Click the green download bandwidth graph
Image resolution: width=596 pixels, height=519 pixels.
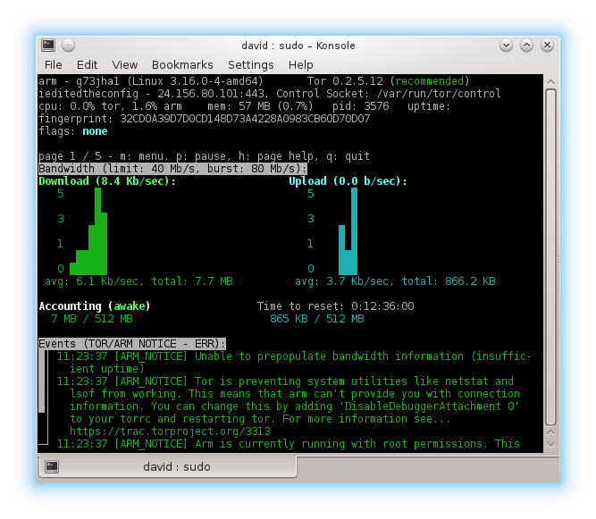pos(88,231)
